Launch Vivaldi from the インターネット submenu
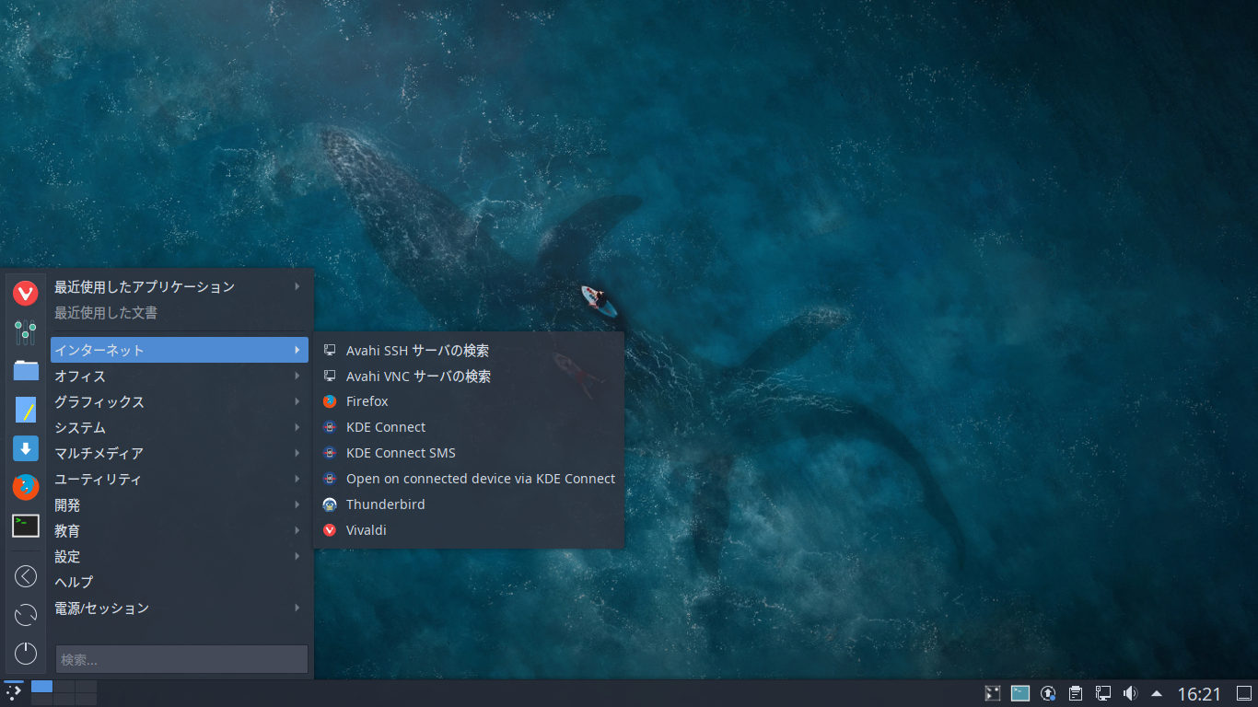This screenshot has width=1258, height=707. click(469, 530)
